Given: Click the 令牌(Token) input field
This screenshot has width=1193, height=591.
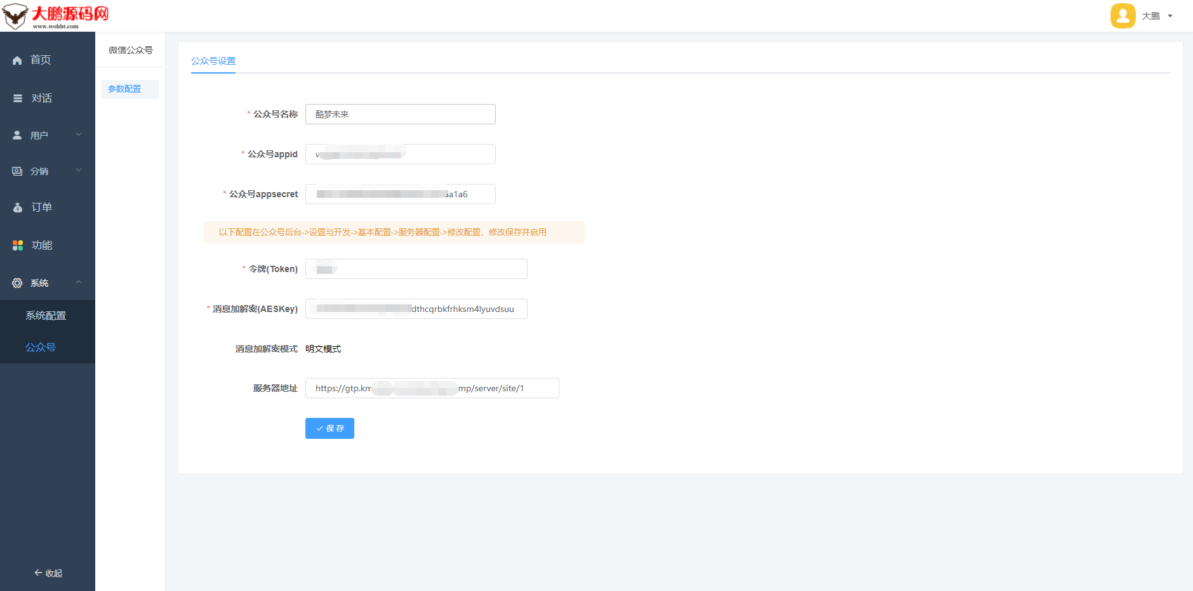Looking at the screenshot, I should [x=416, y=268].
